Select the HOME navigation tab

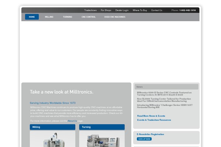[32, 17]
